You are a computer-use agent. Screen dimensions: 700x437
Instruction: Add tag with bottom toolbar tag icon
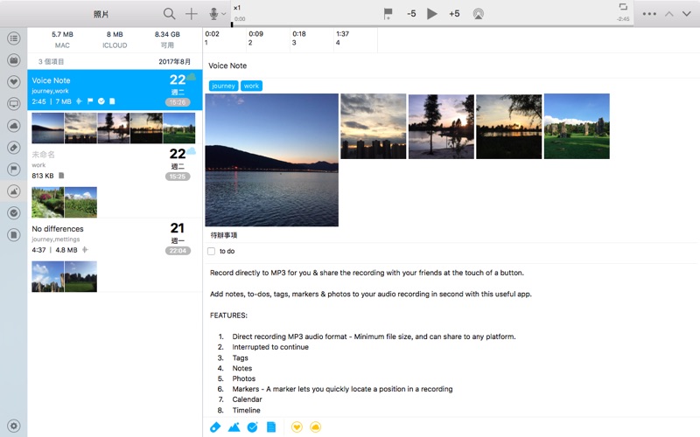pyautogui.click(x=215, y=427)
